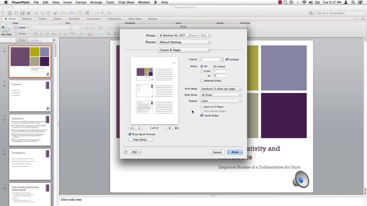Click the purple Help icon in the toolbar
This screenshot has height=206, width=367.
pyautogui.click(x=109, y=13)
